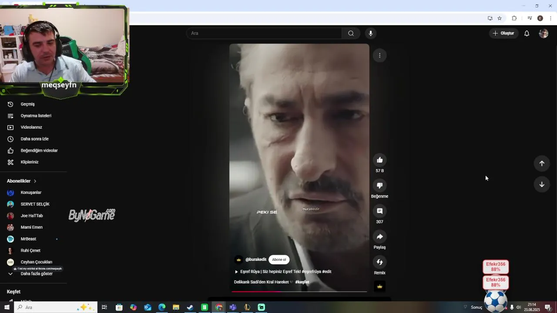Open the @burakedit channel link
This screenshot has height=313, width=557.
(x=256, y=260)
